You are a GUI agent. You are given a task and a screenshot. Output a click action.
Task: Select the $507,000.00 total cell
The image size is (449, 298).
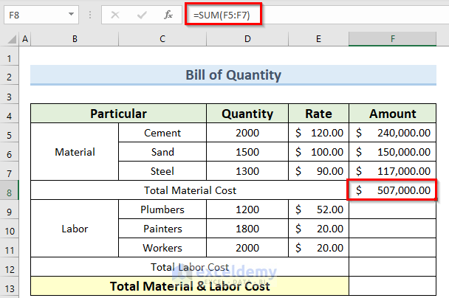coord(393,190)
